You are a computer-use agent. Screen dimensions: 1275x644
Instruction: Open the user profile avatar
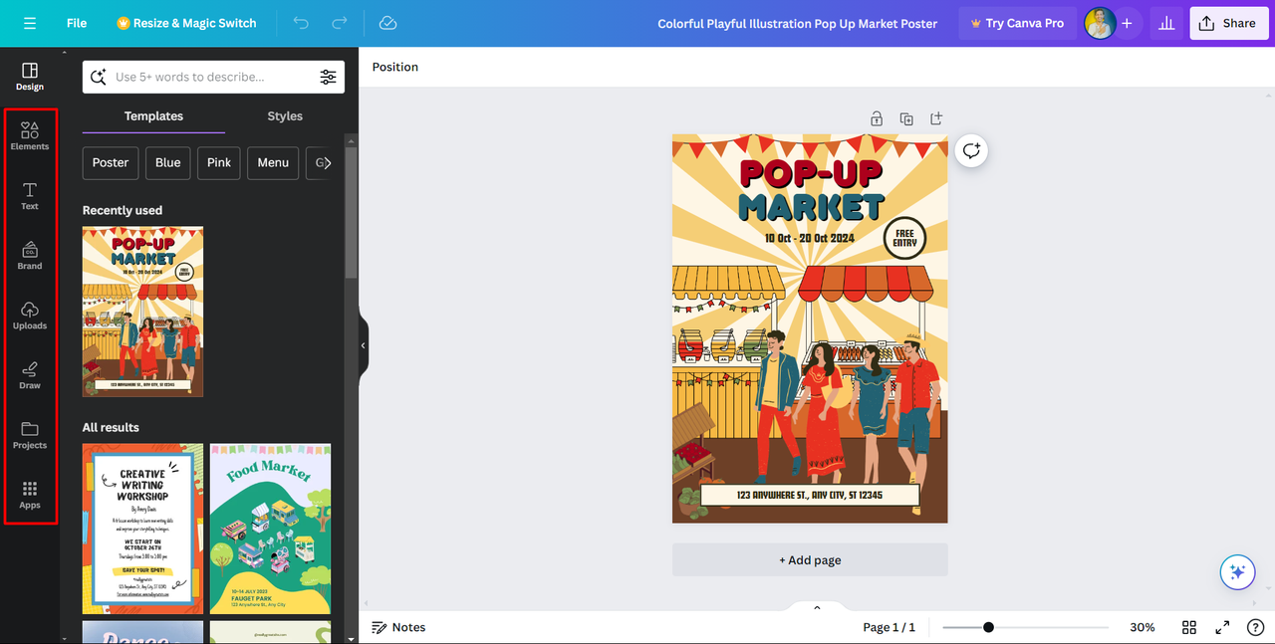pos(1100,23)
